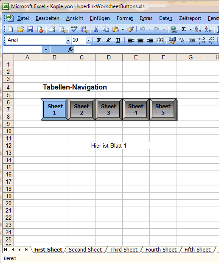
Task: Sort ascending with the A-Z icon
Action: click(x=198, y=29)
